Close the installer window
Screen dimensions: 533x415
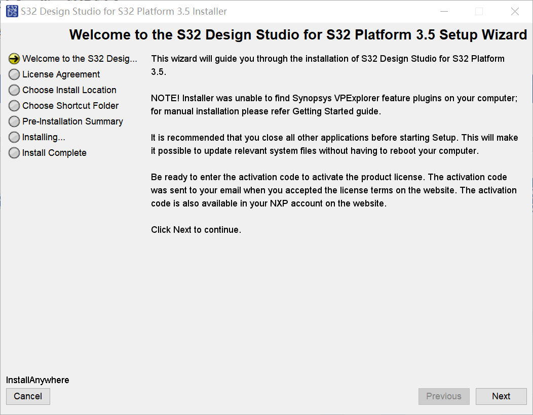[x=515, y=11]
